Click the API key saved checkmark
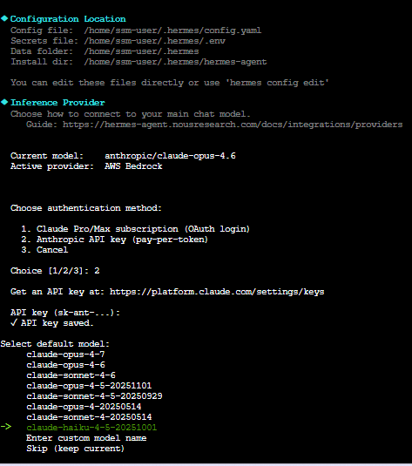The image size is (412, 466). point(14,323)
